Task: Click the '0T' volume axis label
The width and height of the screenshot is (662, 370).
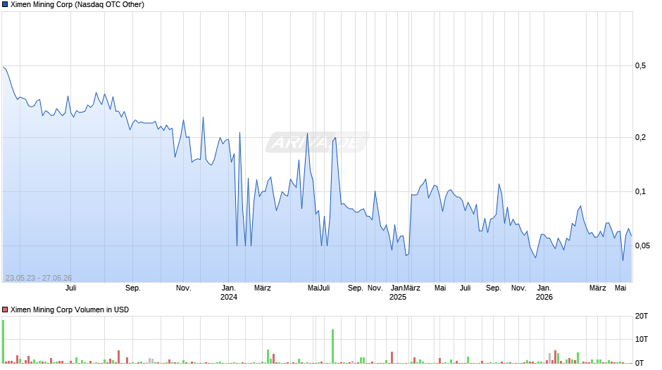Action: pos(639,363)
